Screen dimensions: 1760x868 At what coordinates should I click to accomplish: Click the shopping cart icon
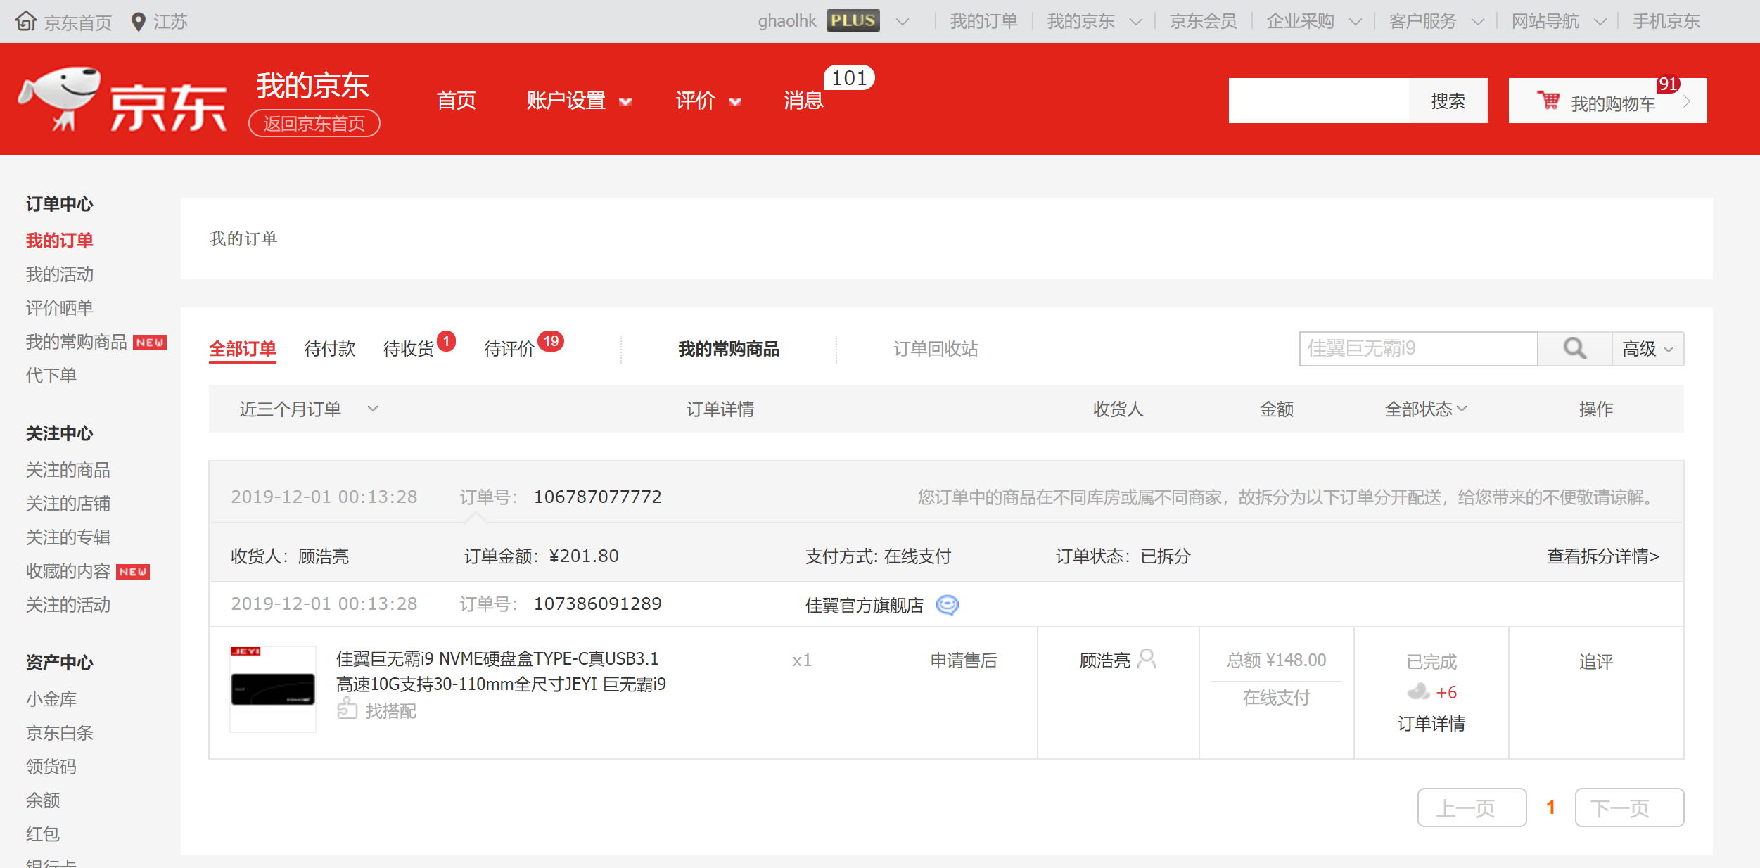[1548, 101]
